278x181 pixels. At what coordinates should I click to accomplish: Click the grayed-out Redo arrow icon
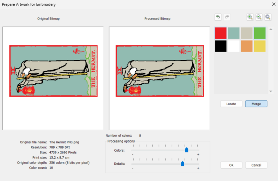point(227,17)
